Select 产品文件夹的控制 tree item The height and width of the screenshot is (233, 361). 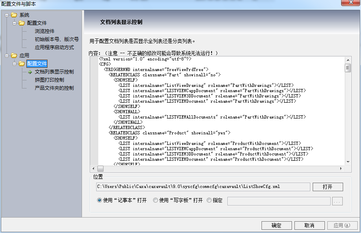(54, 88)
